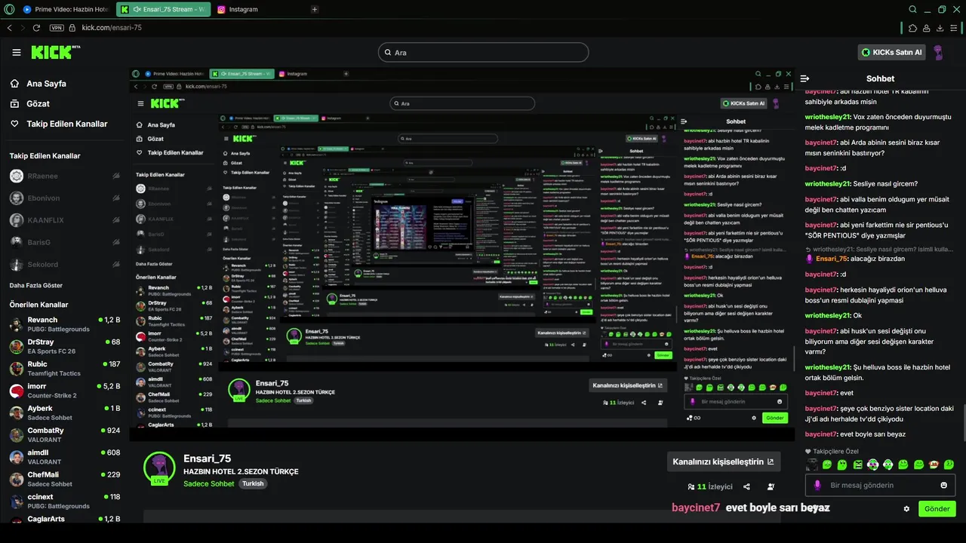Open followed channel KAANFLIX

coord(63,220)
